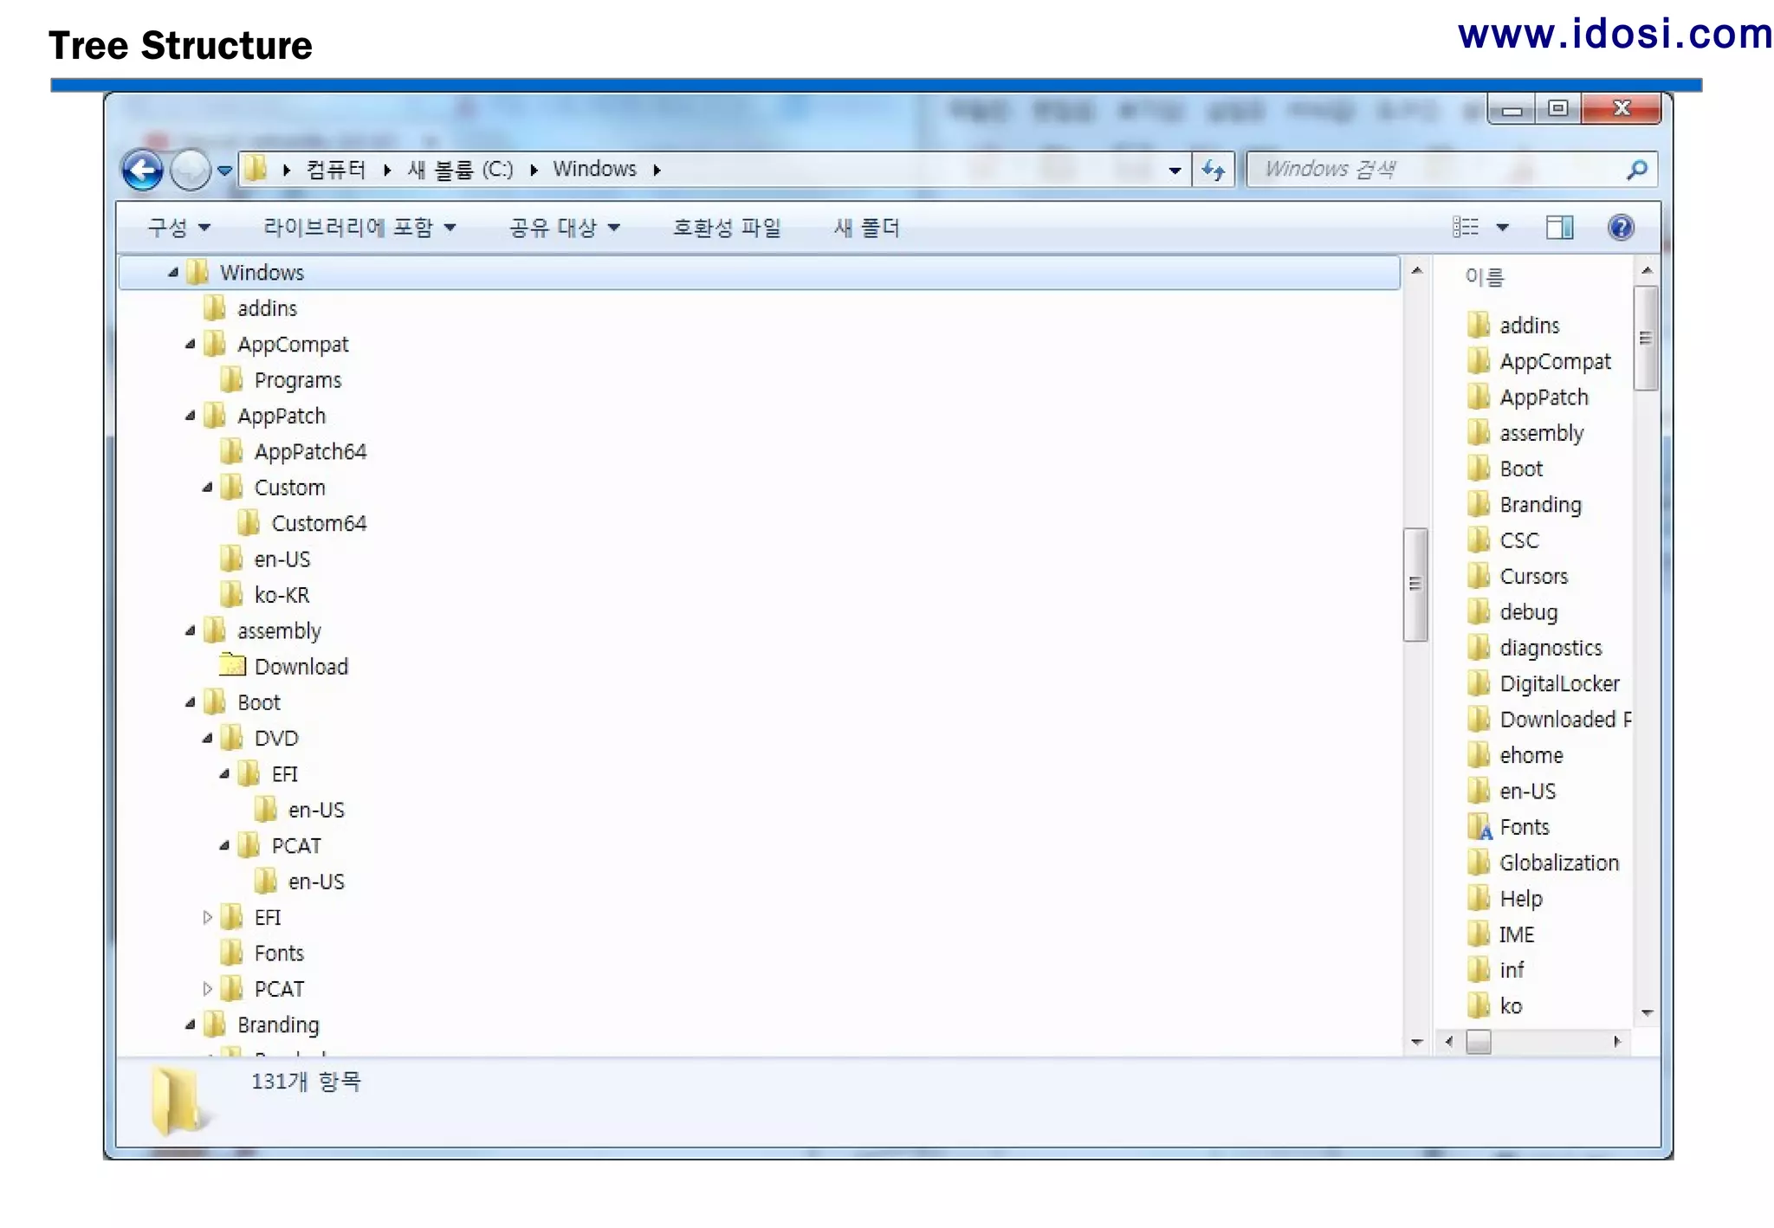Click the file list horizontal scrollbar thumb
Image resolution: width=1774 pixels, height=1228 pixels.
[x=1479, y=1042]
